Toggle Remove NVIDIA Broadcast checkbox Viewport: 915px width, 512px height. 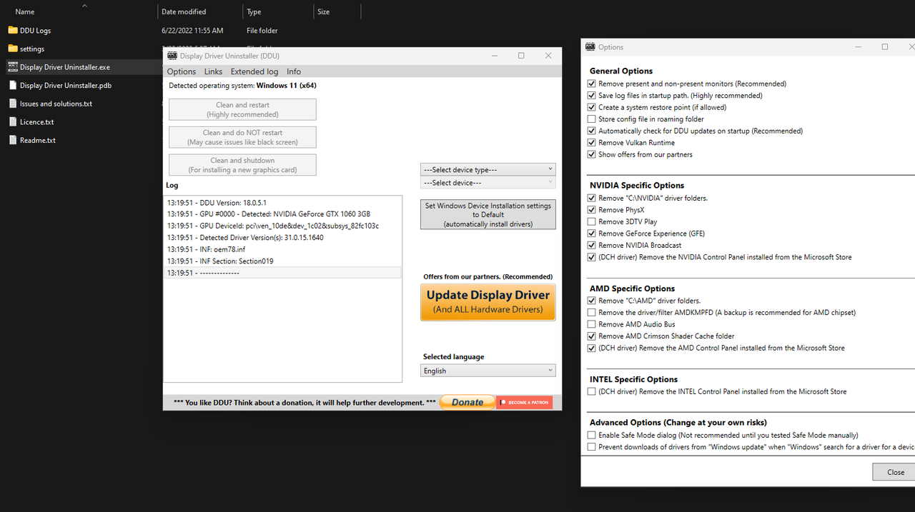[x=591, y=246]
